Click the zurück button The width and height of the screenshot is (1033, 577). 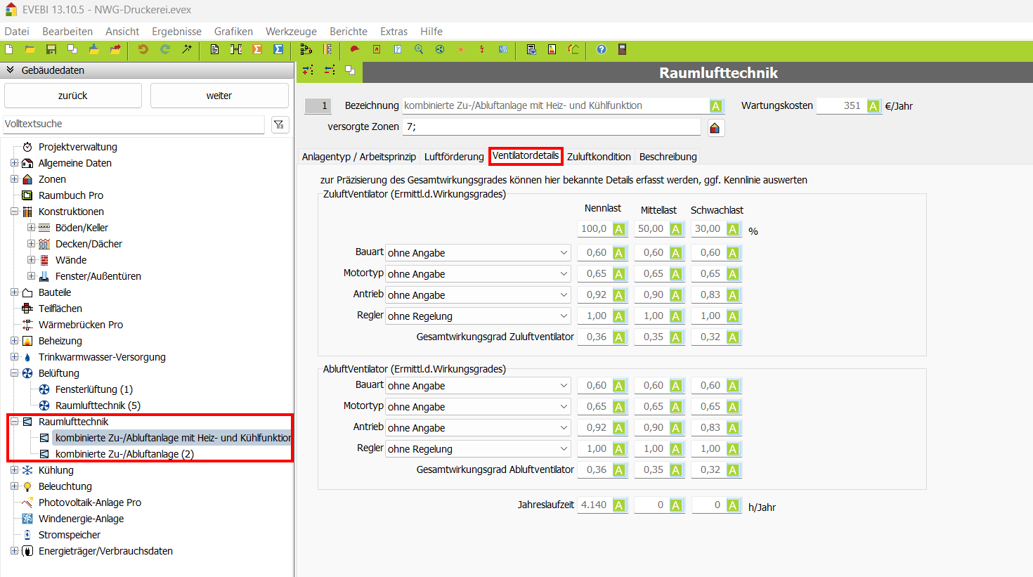[x=73, y=96]
